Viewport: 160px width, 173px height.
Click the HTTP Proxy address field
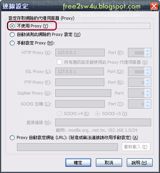[80, 53]
